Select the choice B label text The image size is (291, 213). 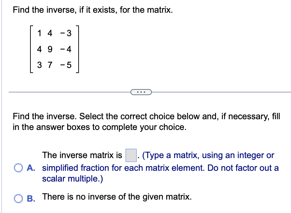click(31, 198)
